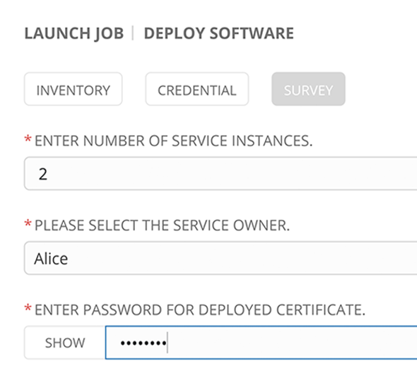Click the 'Please select the service owner' label
This screenshot has height=388, width=417.
[x=162, y=225]
